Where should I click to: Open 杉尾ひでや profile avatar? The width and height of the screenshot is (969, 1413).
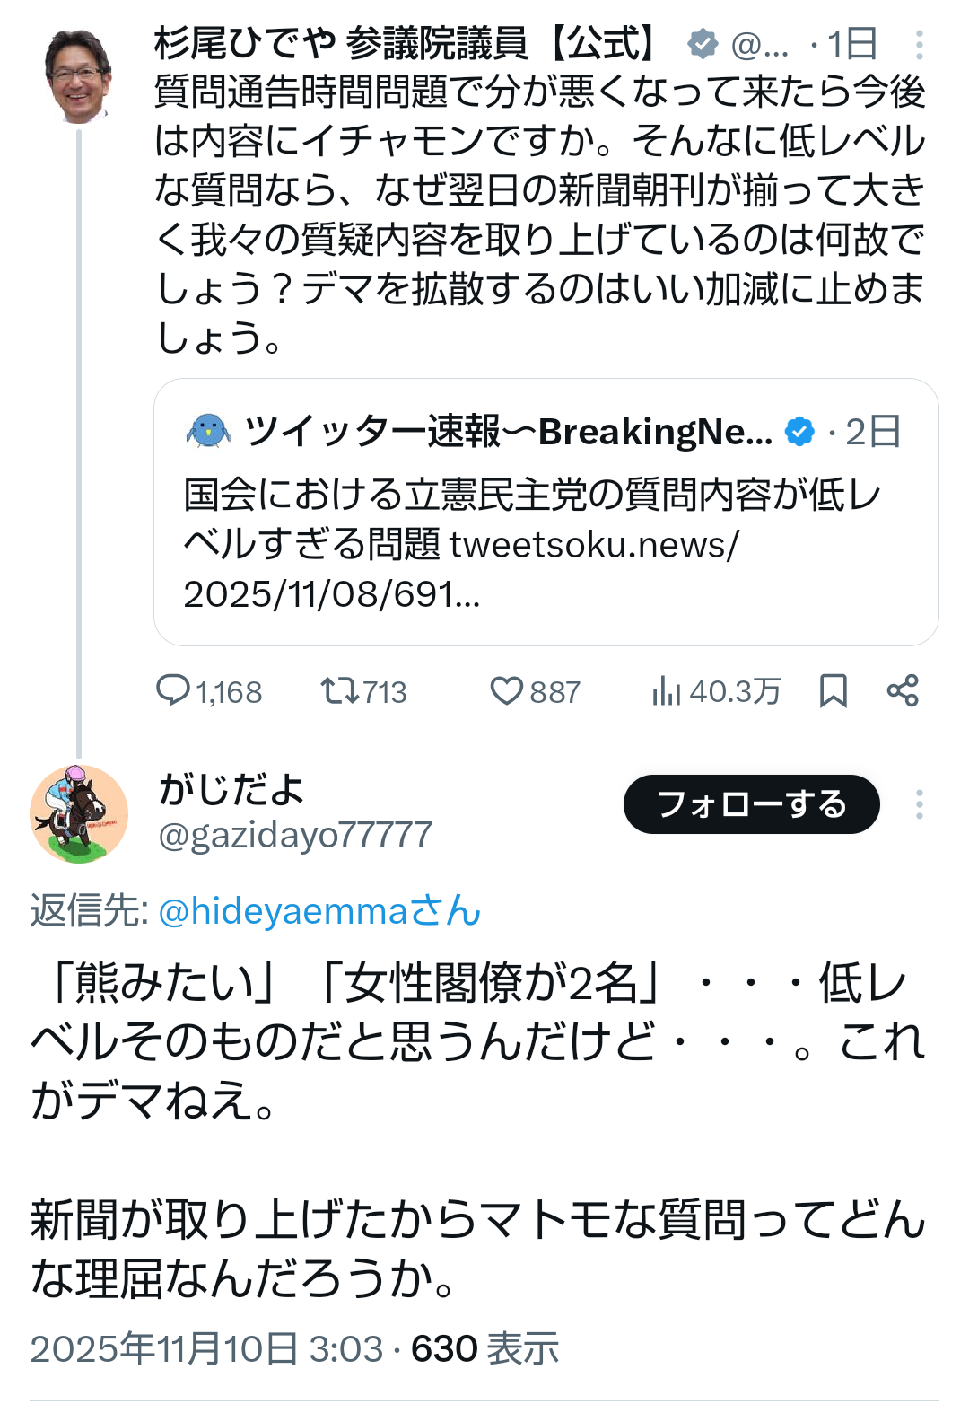click(78, 77)
